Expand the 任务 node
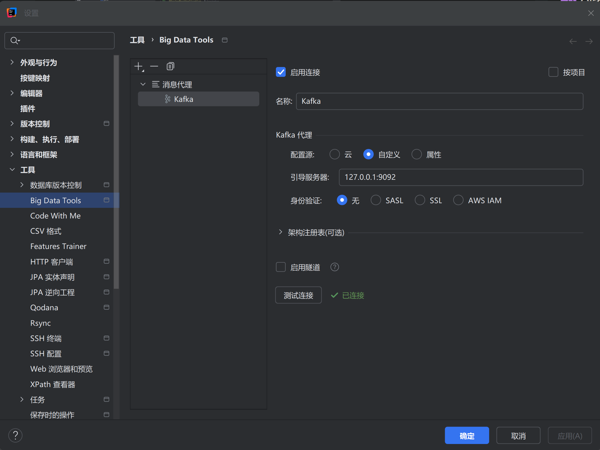 click(22, 400)
